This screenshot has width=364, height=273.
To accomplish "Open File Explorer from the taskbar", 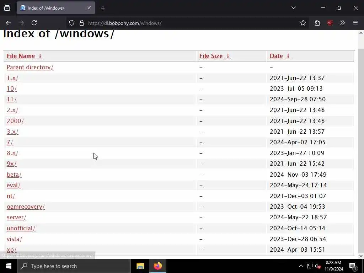I will (x=140, y=266).
